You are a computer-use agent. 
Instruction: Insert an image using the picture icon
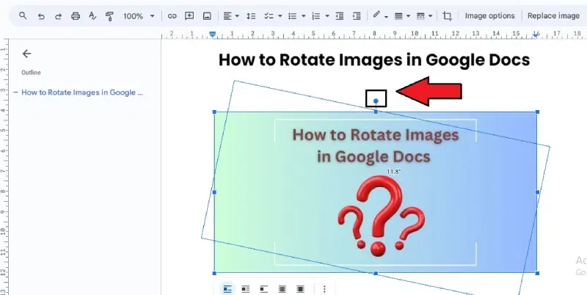coord(207,16)
